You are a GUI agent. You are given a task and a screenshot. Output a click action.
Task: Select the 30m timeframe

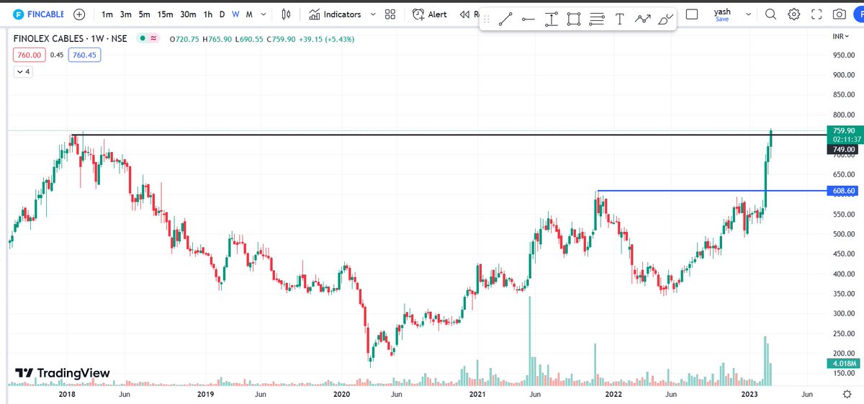189,14
